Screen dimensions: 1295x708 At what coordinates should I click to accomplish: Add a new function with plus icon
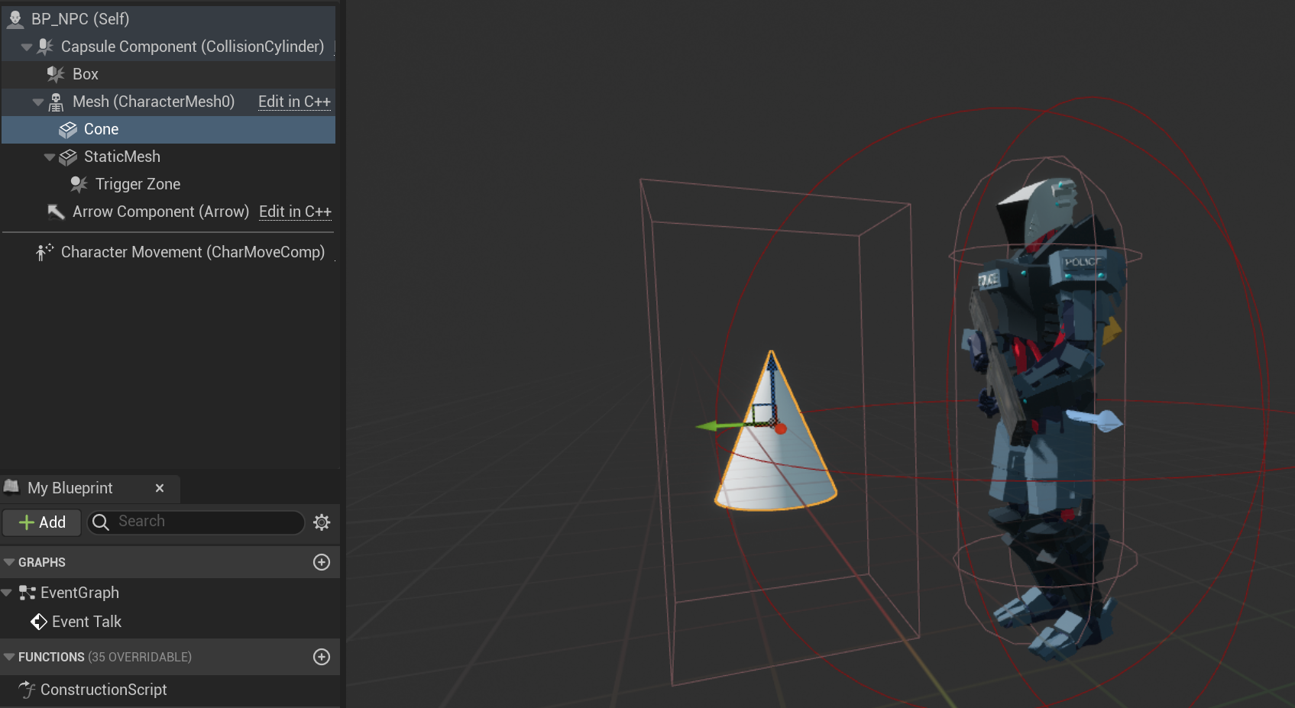322,657
